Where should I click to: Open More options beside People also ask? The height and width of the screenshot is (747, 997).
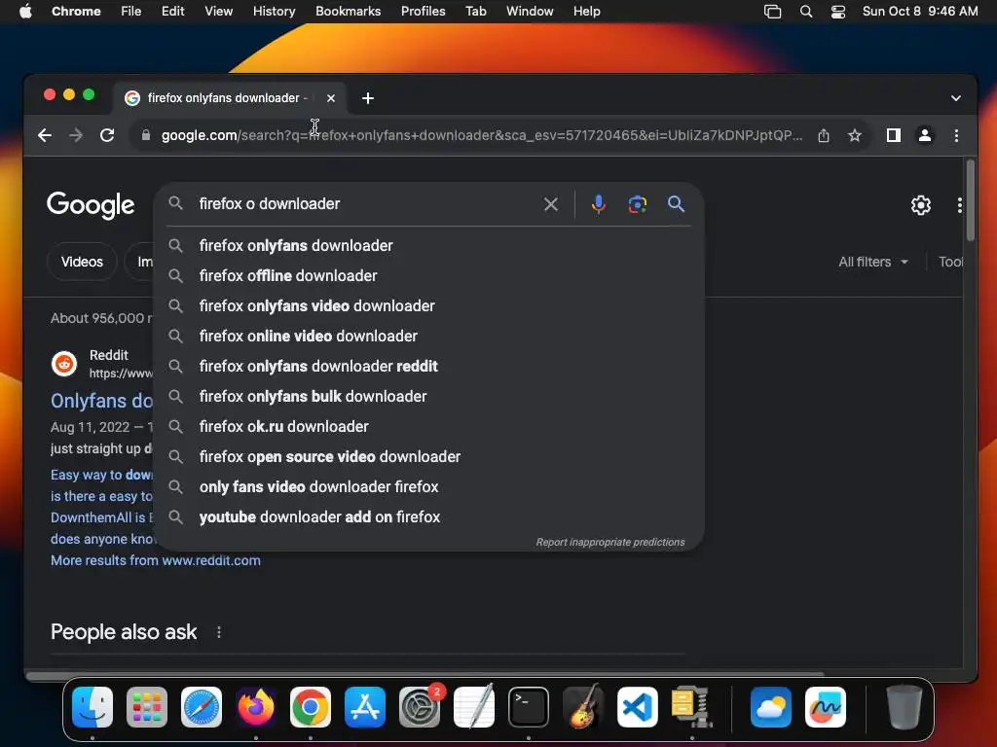219,632
